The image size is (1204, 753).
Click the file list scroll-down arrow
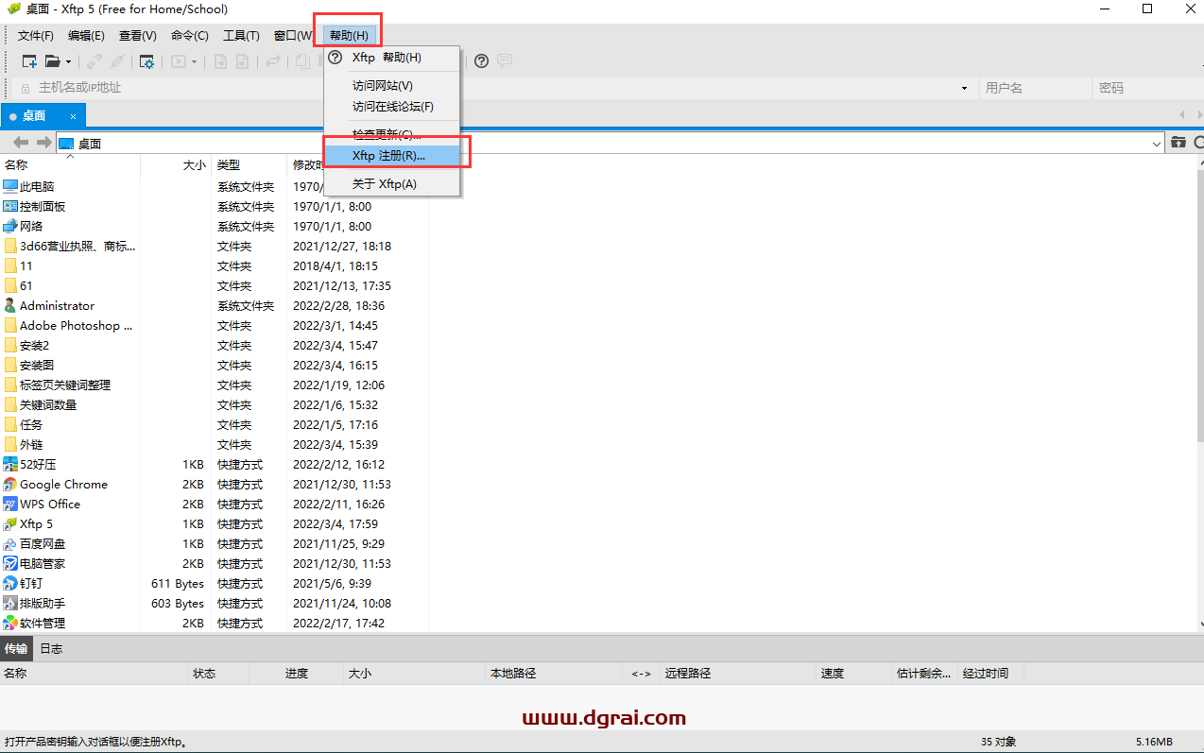pos(1200,624)
